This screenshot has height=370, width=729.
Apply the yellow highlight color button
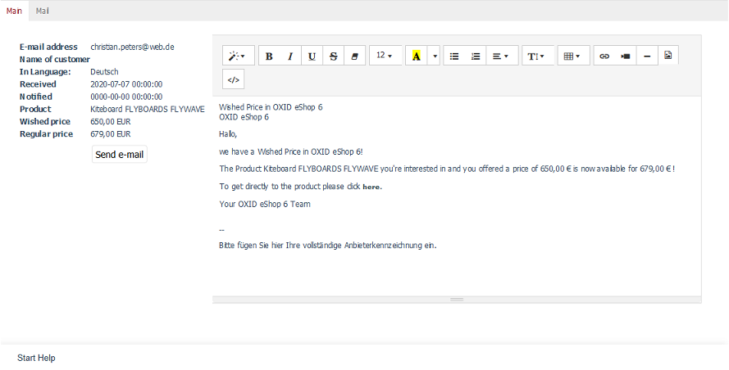tap(417, 56)
